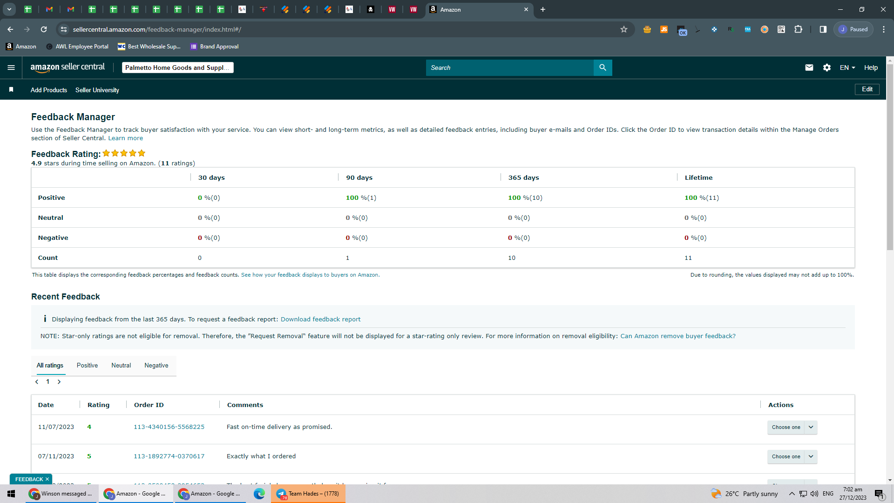This screenshot has width=894, height=503.
Task: Open how feedback displays to buyers link
Action: point(310,275)
